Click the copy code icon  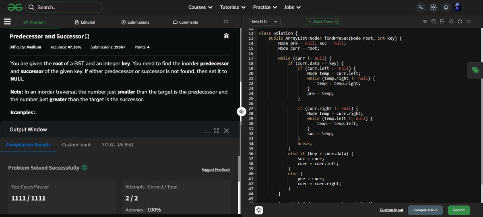click(x=433, y=21)
